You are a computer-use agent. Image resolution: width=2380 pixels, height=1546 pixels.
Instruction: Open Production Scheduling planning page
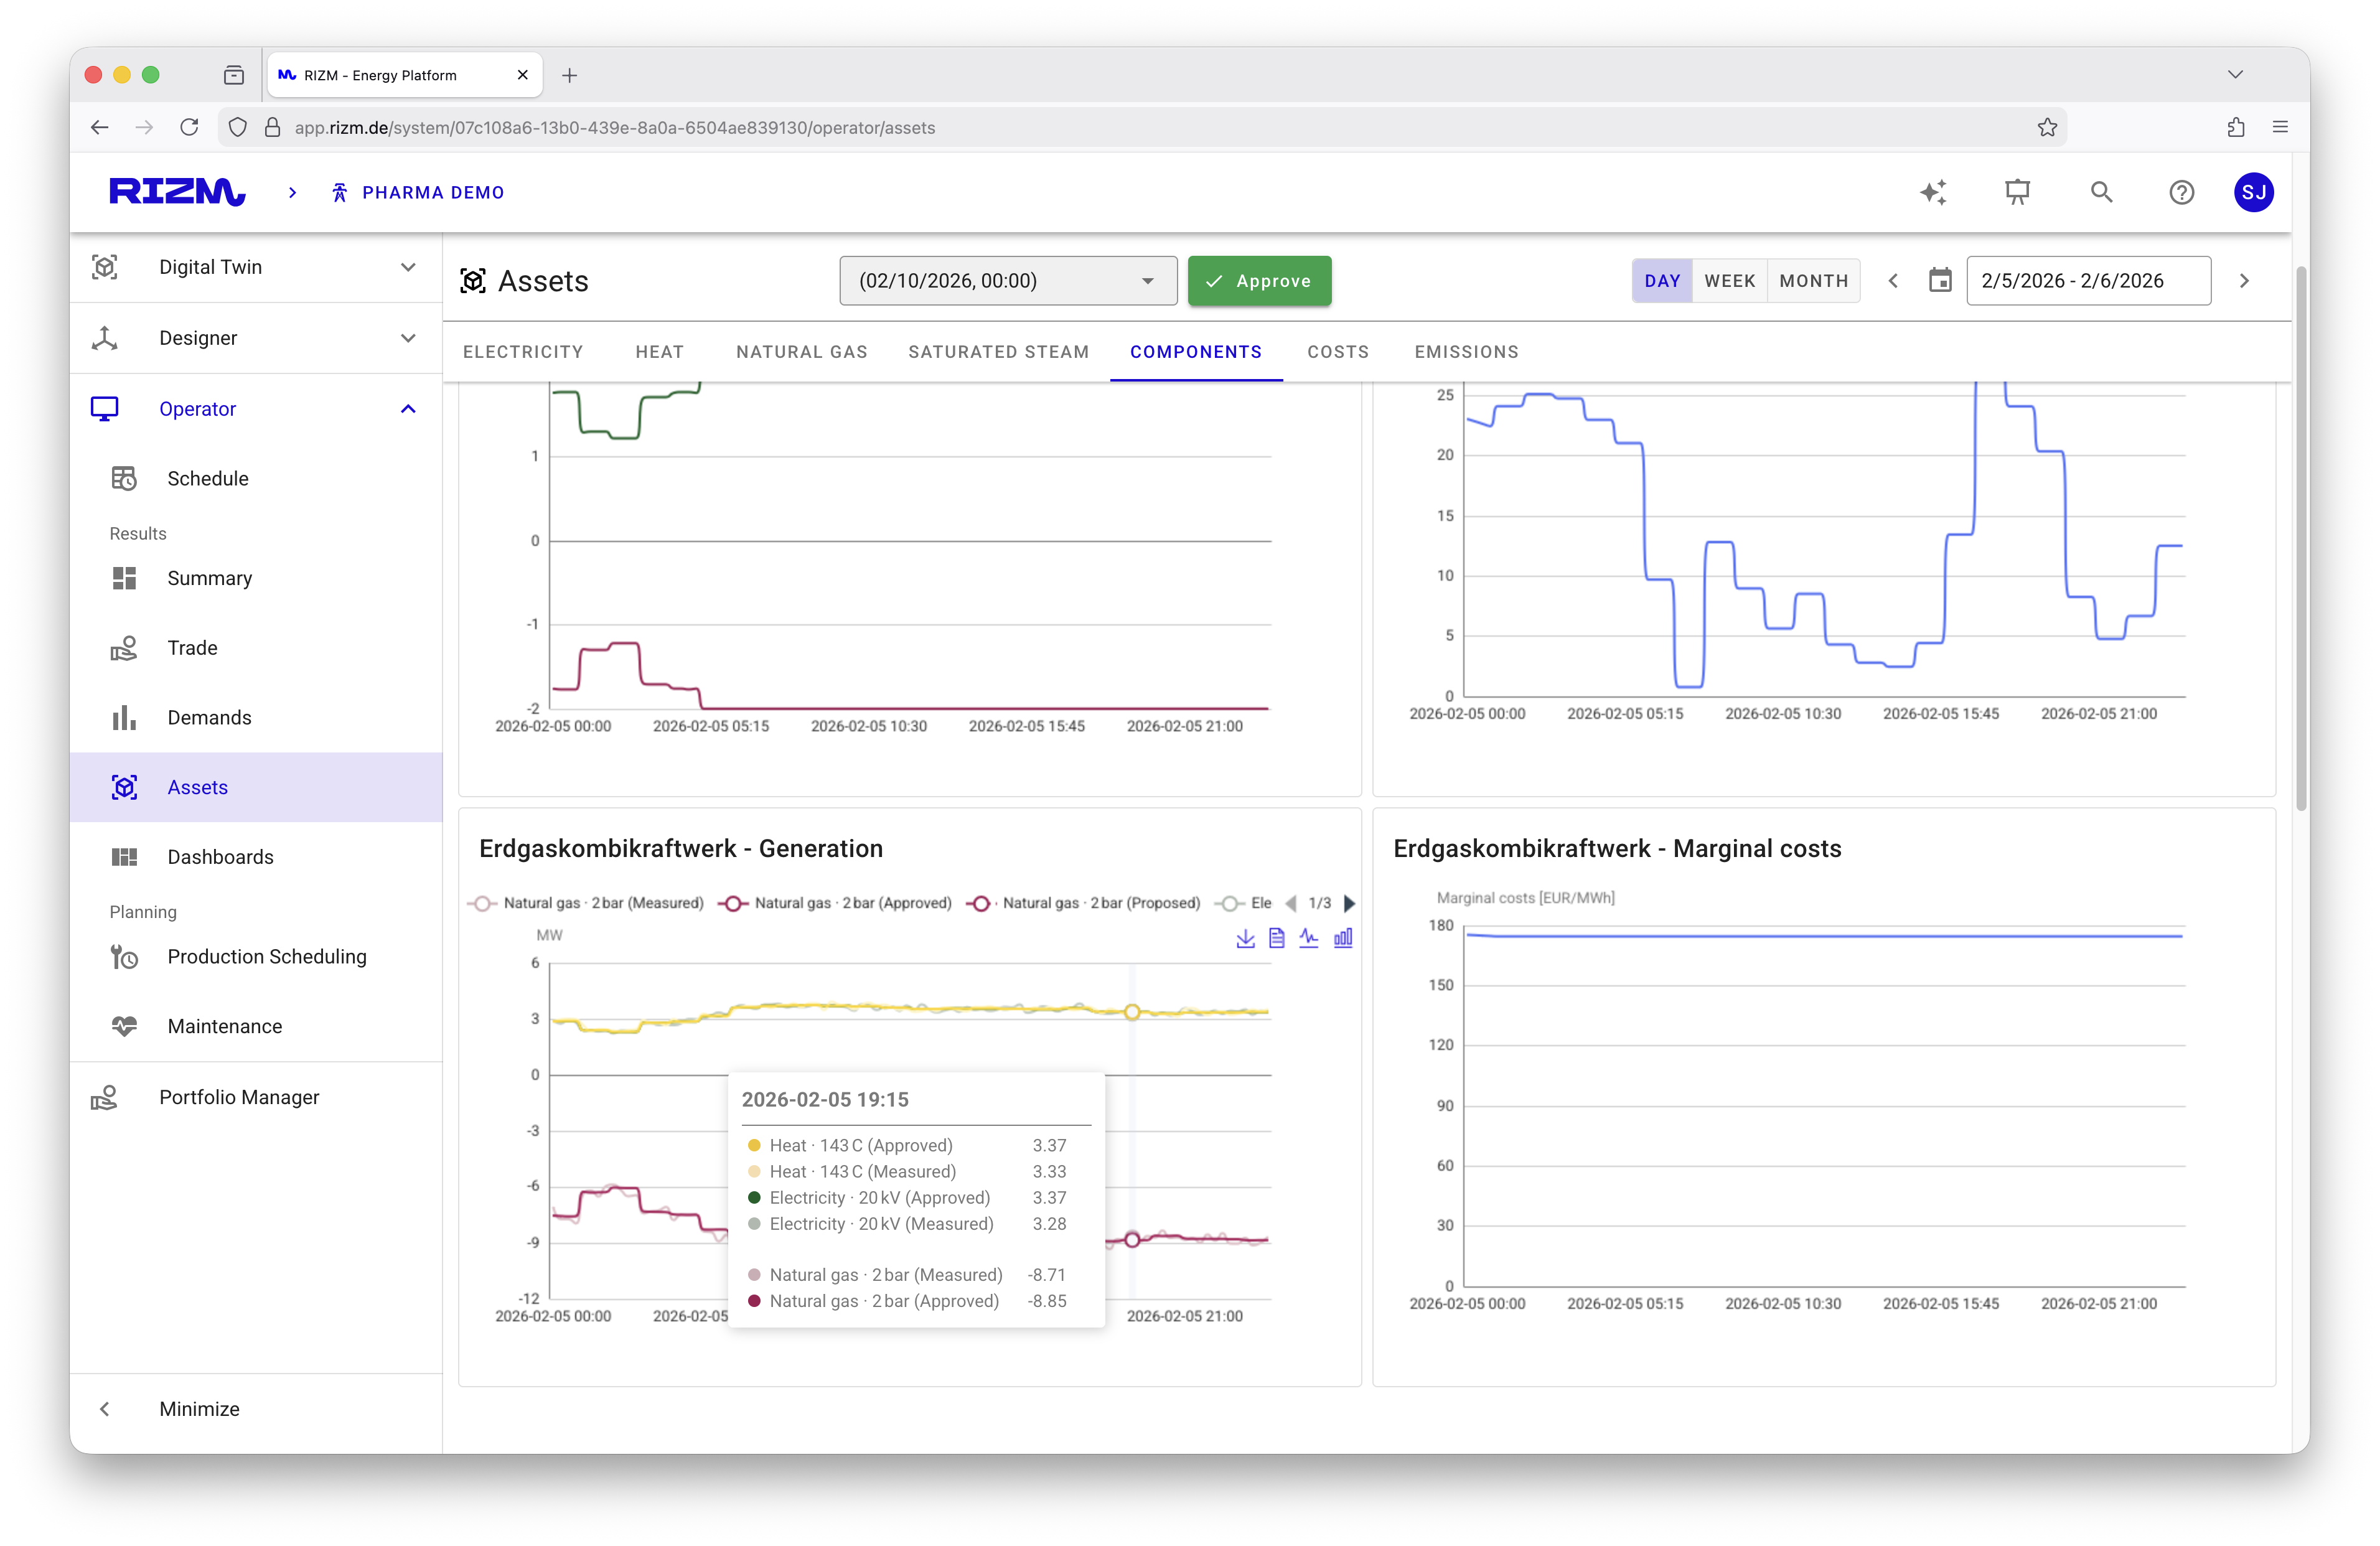pyautogui.click(x=256, y=957)
